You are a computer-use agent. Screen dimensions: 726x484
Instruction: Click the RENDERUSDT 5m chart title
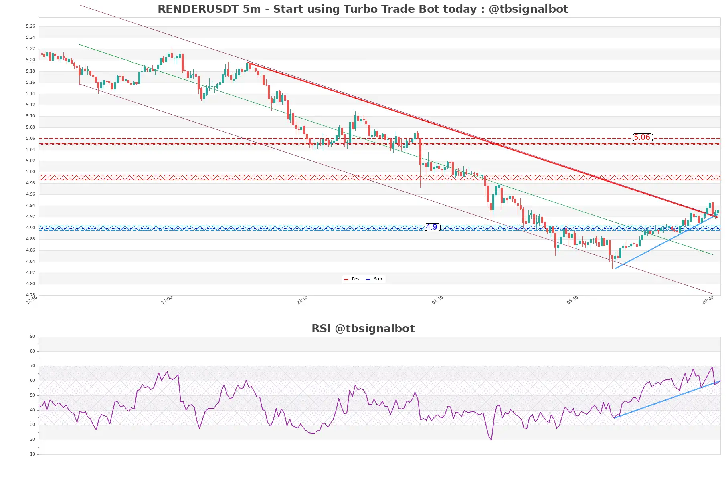362,9
